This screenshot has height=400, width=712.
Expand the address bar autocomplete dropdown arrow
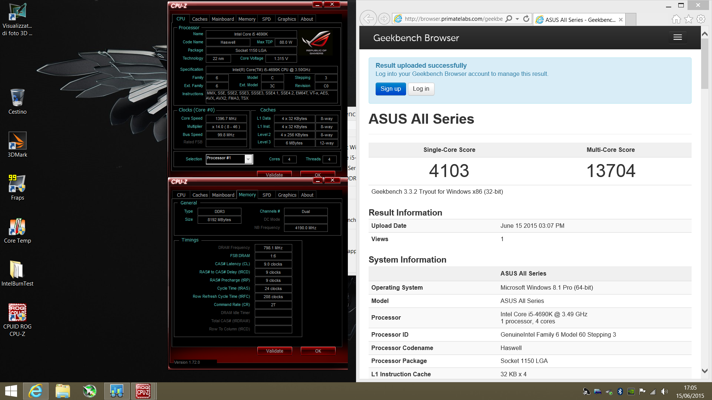[517, 19]
